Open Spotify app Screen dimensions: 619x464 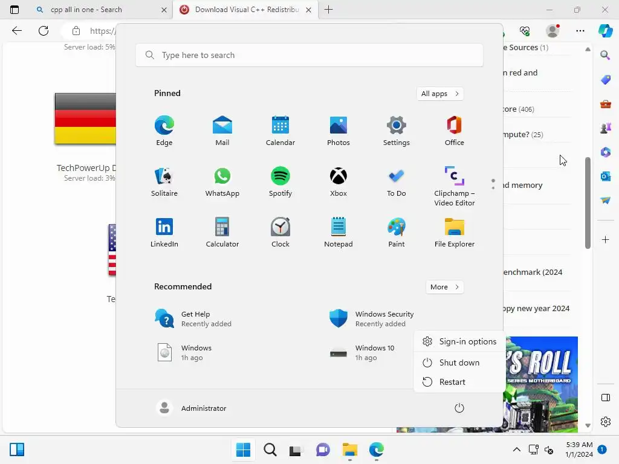280,181
